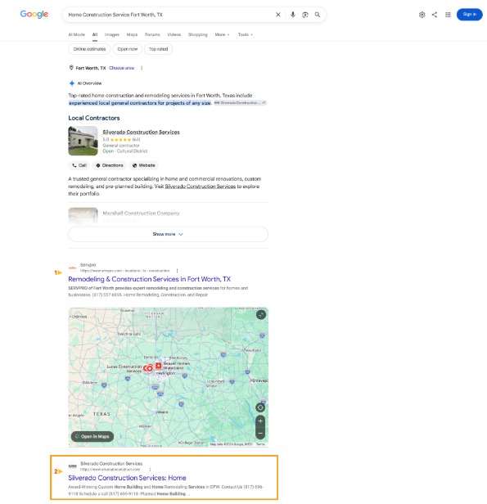Click the location pin icon beside Fort Worth
Viewport: 487px width, 504px height.
(71, 68)
